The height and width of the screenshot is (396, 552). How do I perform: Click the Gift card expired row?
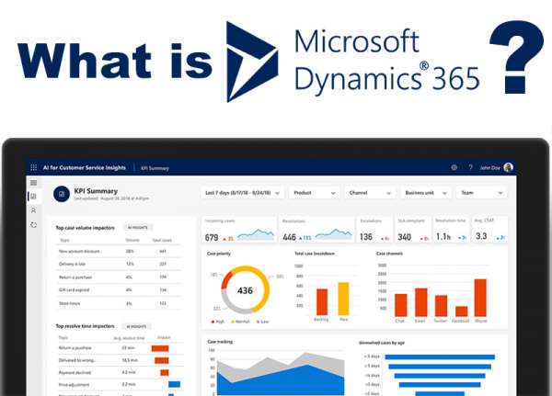point(119,290)
